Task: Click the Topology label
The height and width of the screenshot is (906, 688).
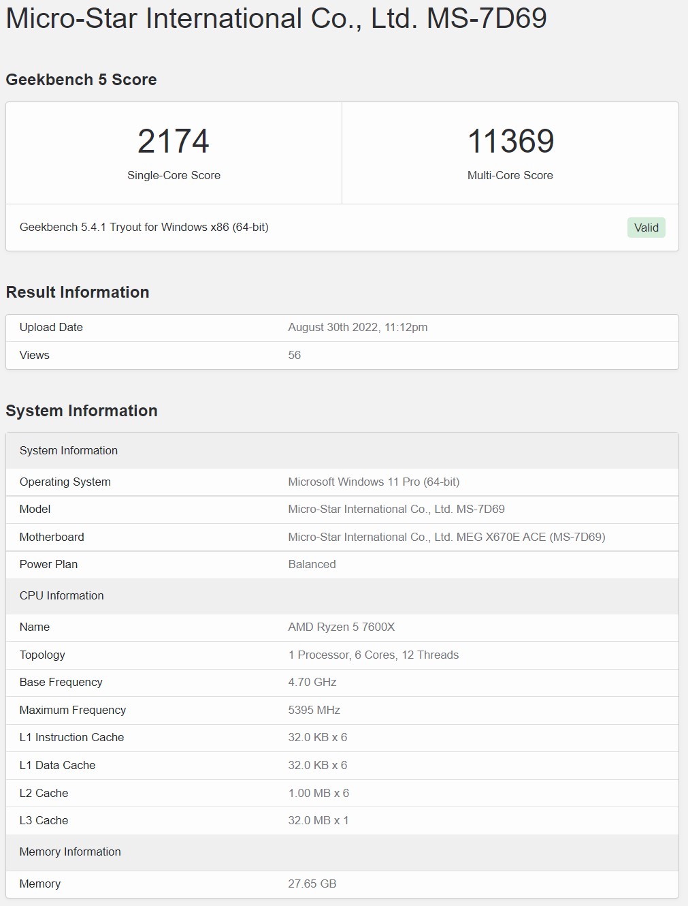Action: click(42, 655)
